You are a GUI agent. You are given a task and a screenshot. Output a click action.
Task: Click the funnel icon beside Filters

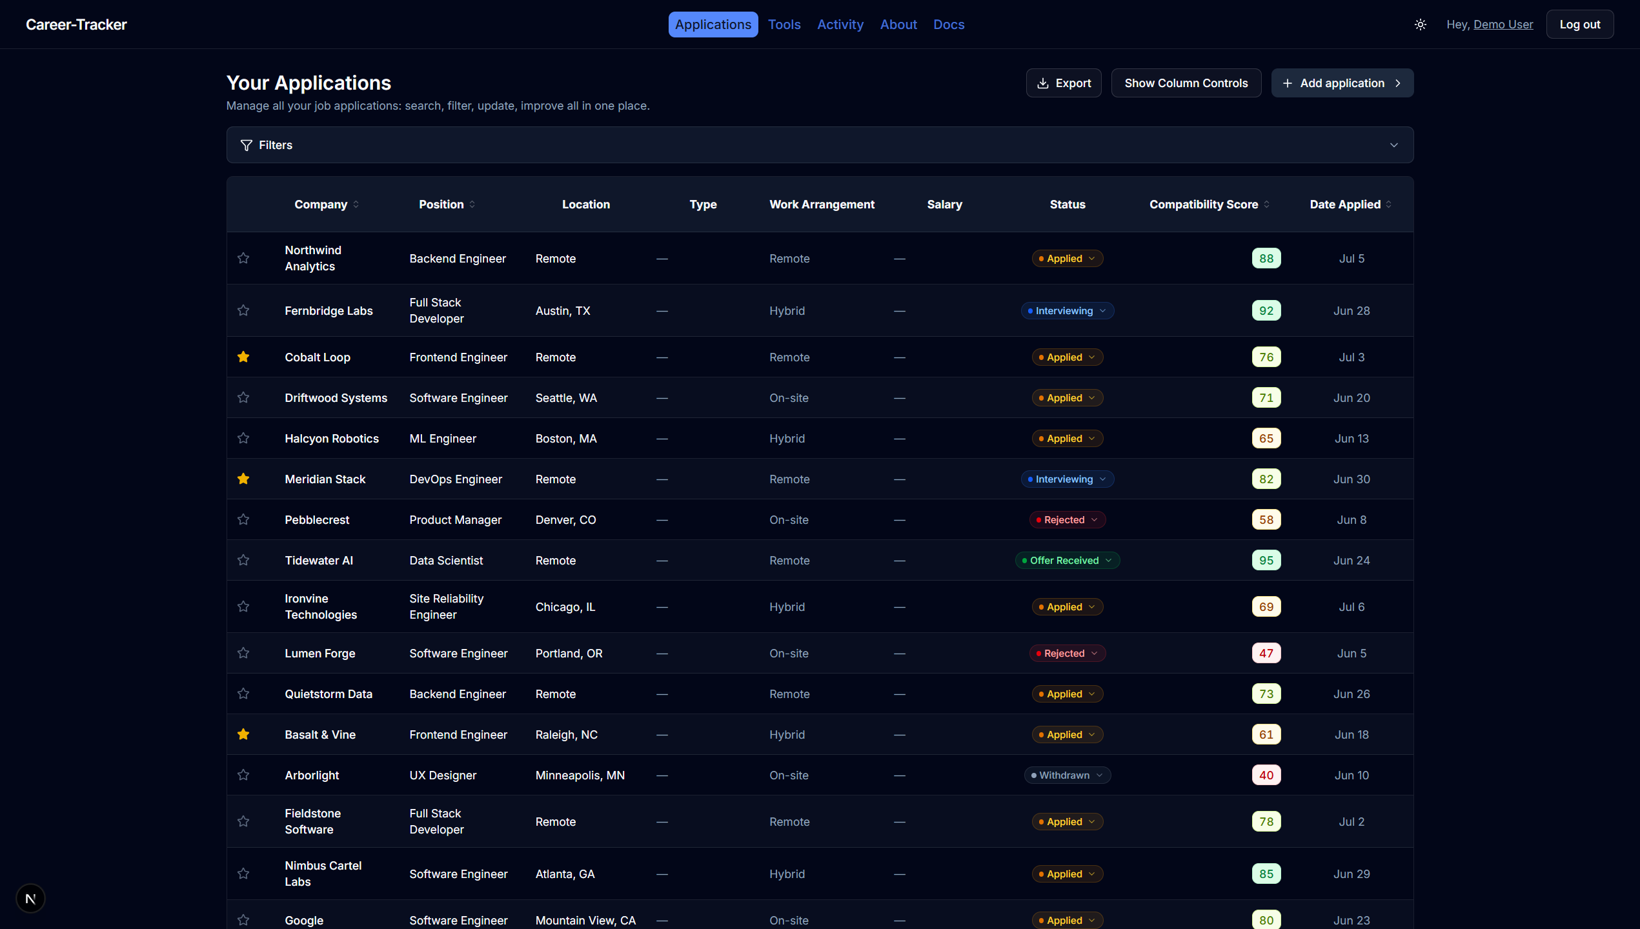(246, 145)
